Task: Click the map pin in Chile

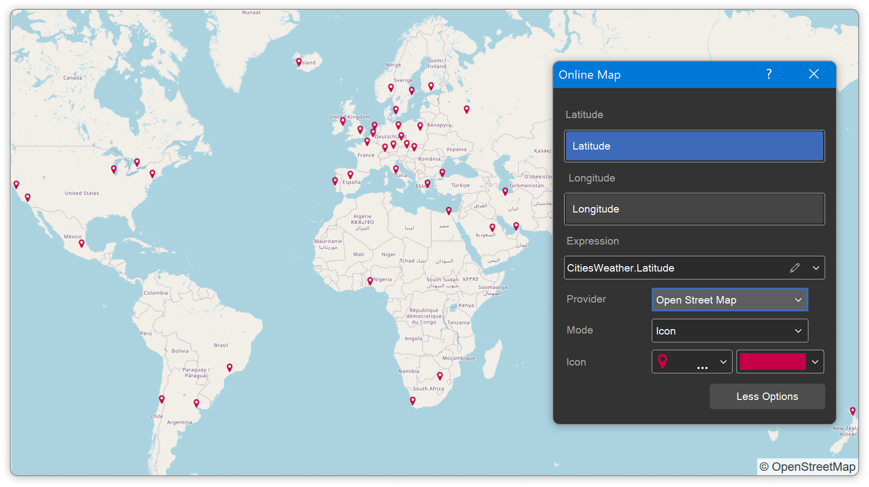Action: pos(162,399)
